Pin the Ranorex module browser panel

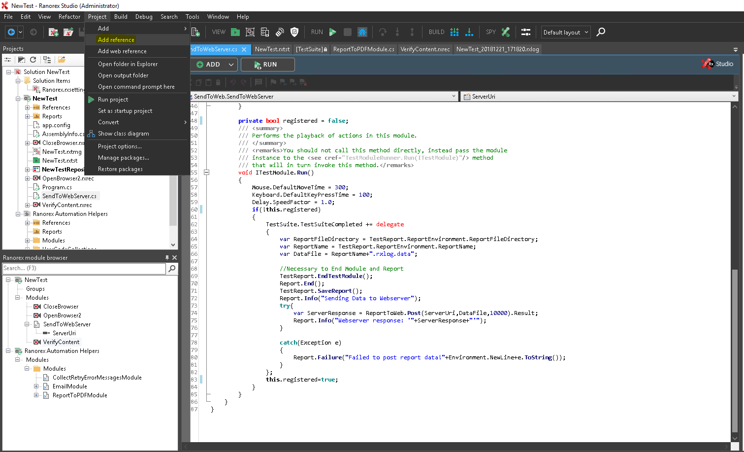[167, 258]
